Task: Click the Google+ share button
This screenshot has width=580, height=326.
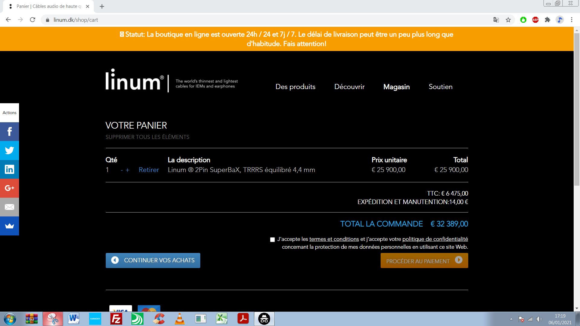Action: [9, 188]
